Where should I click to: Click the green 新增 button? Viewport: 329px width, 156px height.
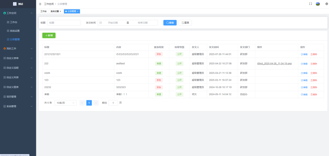pyautogui.click(x=49, y=35)
